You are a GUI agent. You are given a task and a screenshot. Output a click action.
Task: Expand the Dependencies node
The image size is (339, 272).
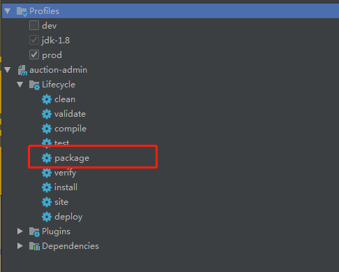(x=20, y=246)
